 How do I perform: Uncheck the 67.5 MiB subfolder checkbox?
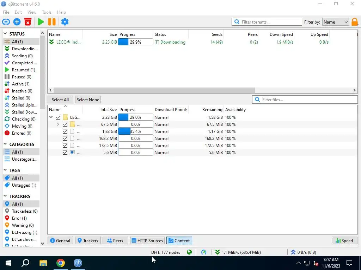point(65,124)
